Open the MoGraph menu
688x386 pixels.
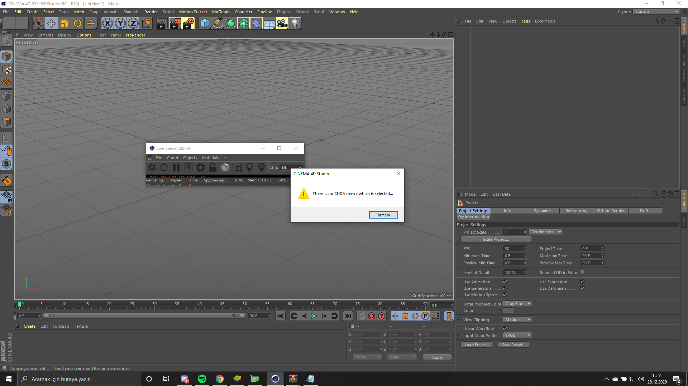(x=221, y=12)
